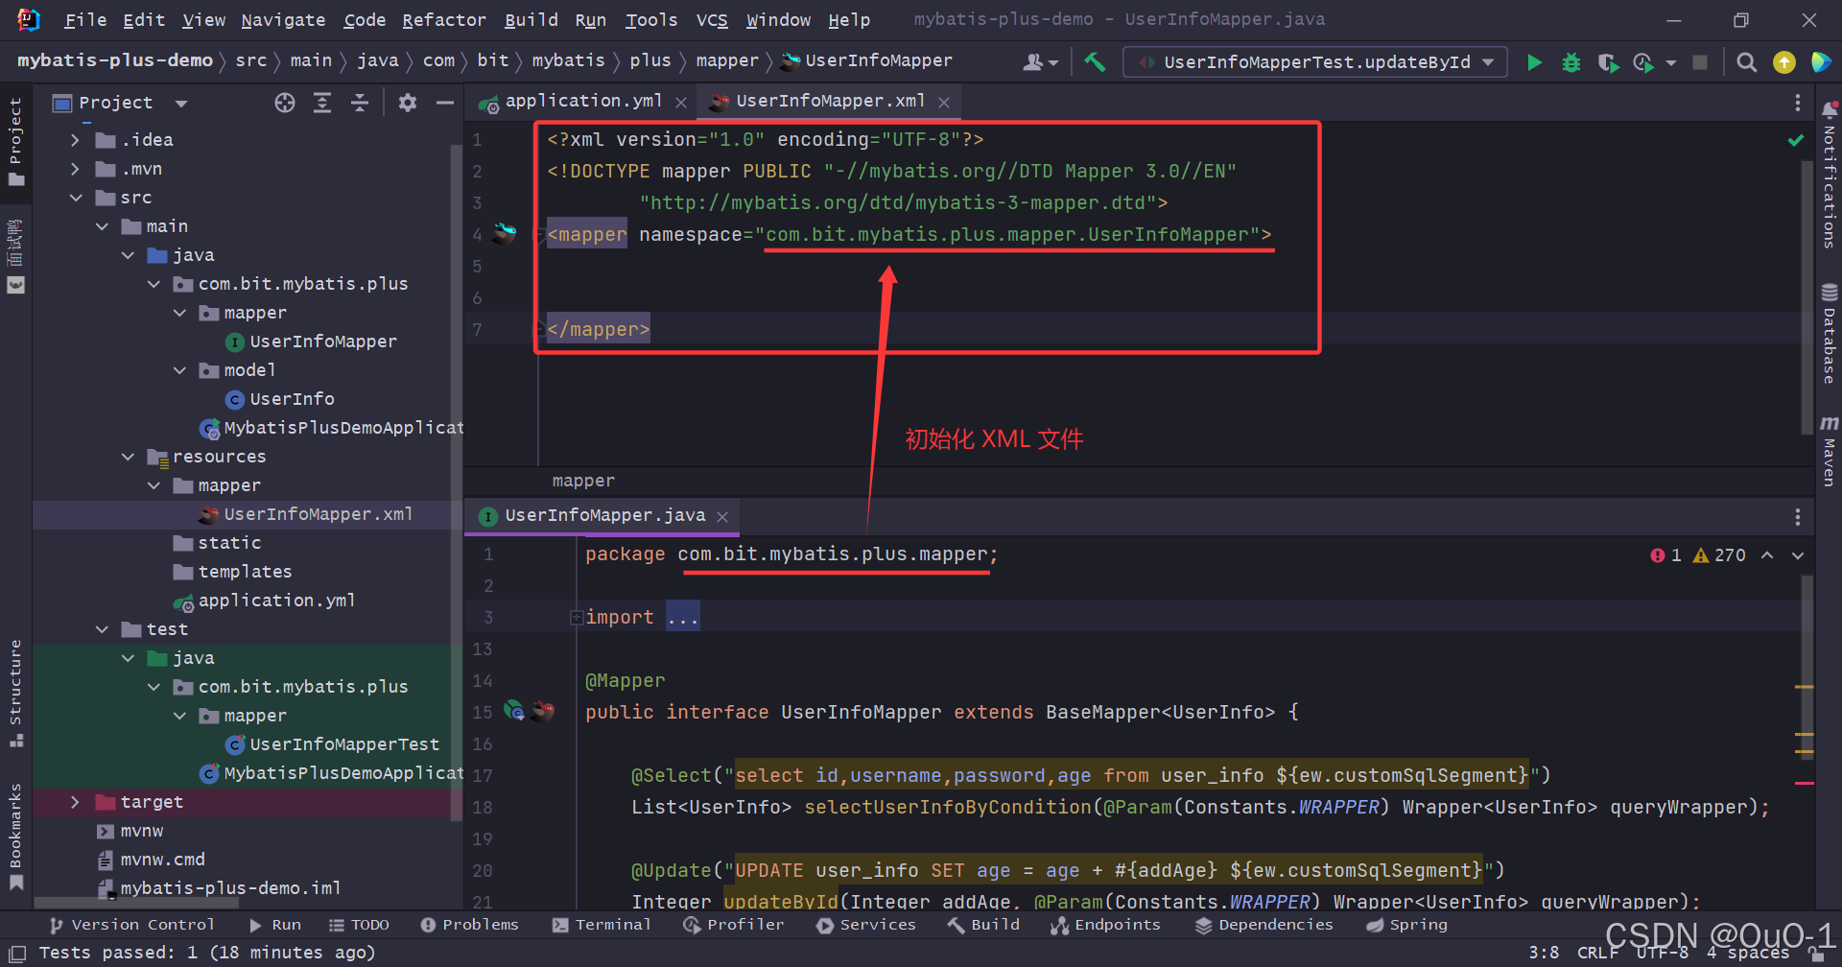Image resolution: width=1842 pixels, height=967 pixels.
Task: Open bottom editor tab options menu
Action: 1797,517
